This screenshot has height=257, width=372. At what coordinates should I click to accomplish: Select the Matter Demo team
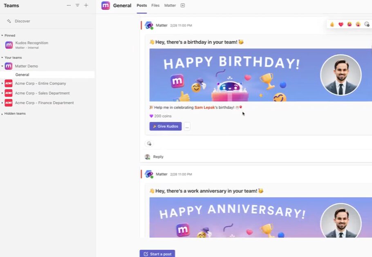pos(26,66)
